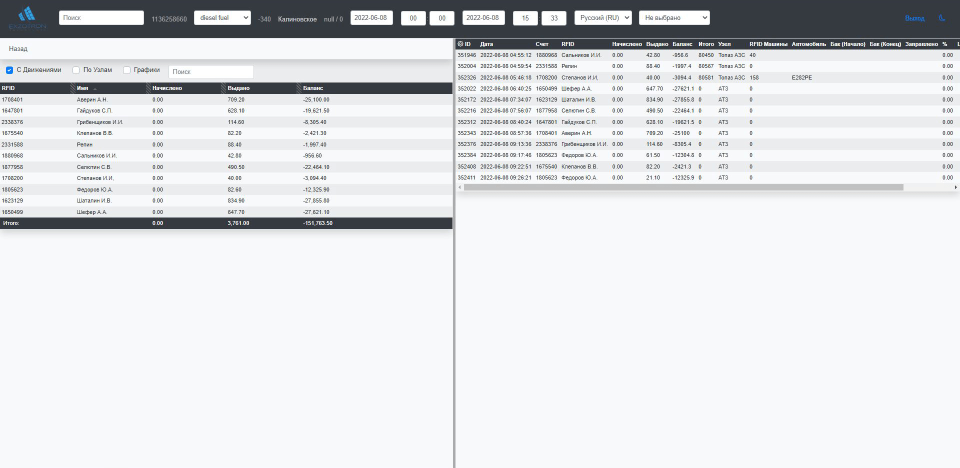This screenshot has height=468, width=960.
Task: Expand the Не выбрано dropdown
Action: click(674, 18)
